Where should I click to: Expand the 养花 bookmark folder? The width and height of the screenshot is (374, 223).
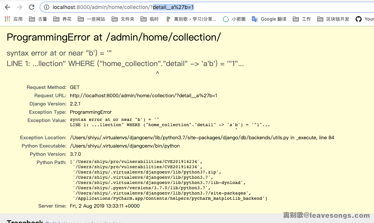coord(62,19)
